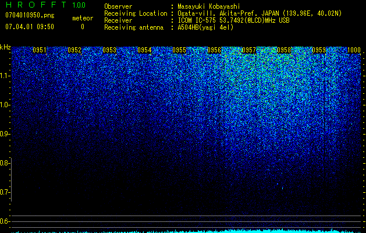Click the 0952 time marker
This screenshot has width=366, height=233.
74,50
